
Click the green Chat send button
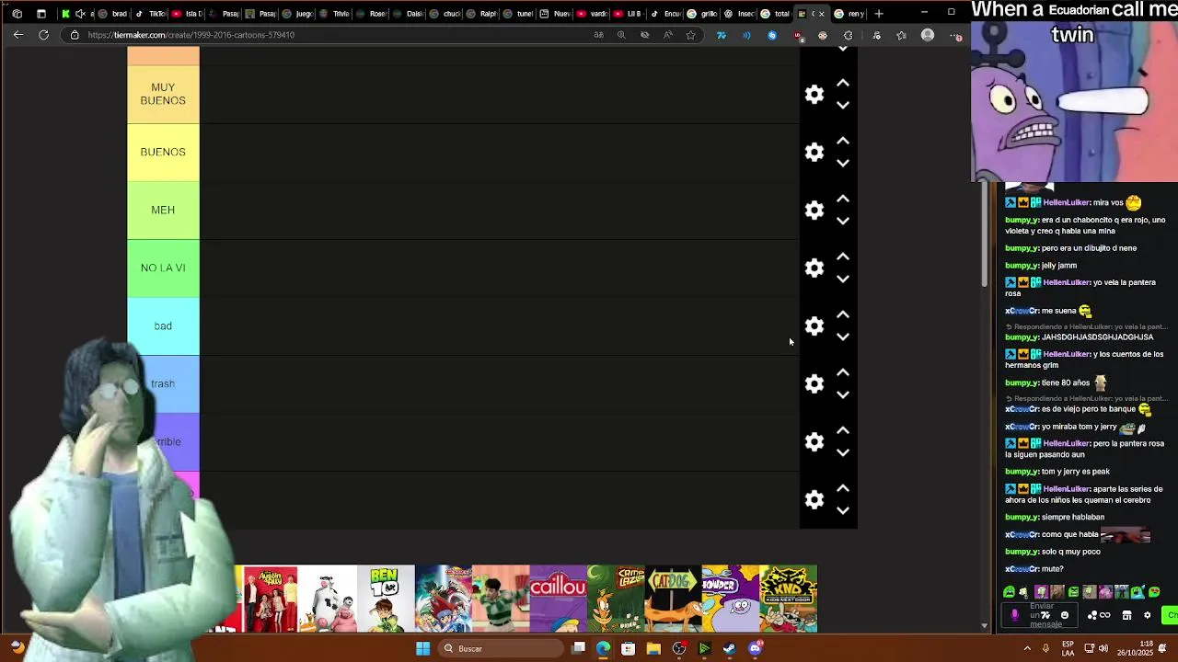(x=1171, y=615)
